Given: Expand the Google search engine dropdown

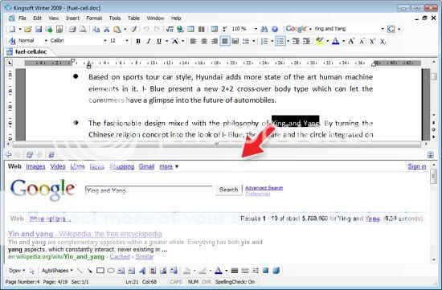Looking at the screenshot, I should pyautogui.click(x=310, y=29).
